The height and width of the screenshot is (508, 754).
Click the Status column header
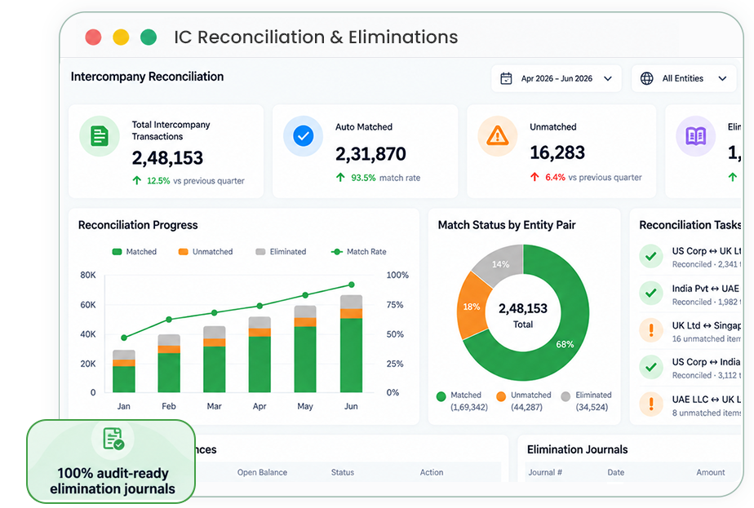click(x=343, y=472)
